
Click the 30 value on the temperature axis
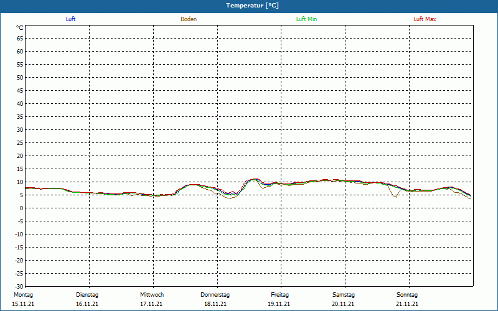pos(20,130)
